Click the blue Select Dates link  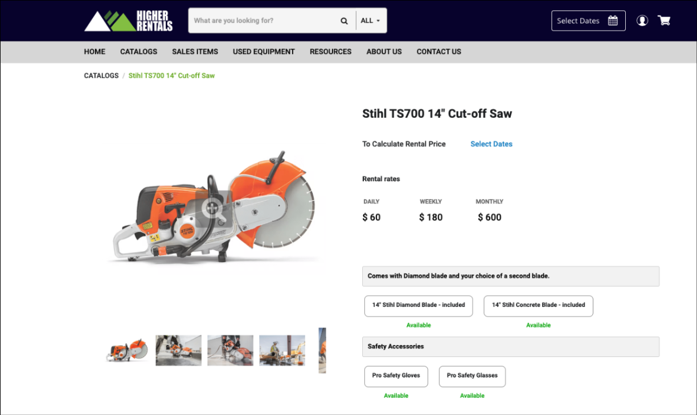coord(491,144)
